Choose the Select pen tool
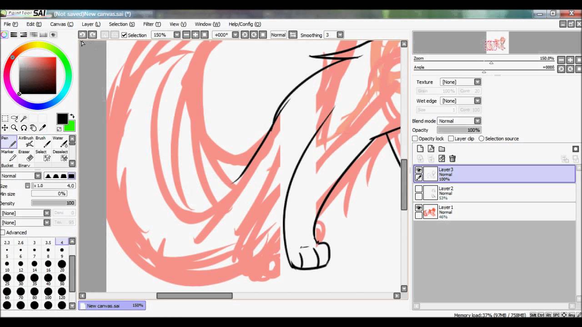This screenshot has height=327, width=582. click(x=43, y=155)
